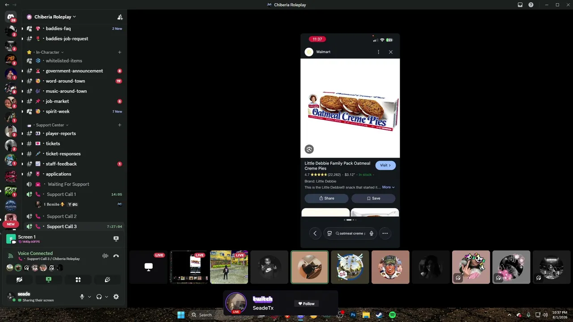Mute the microphone in user panel
Screen dimensions: 573x322
[x=82, y=297]
